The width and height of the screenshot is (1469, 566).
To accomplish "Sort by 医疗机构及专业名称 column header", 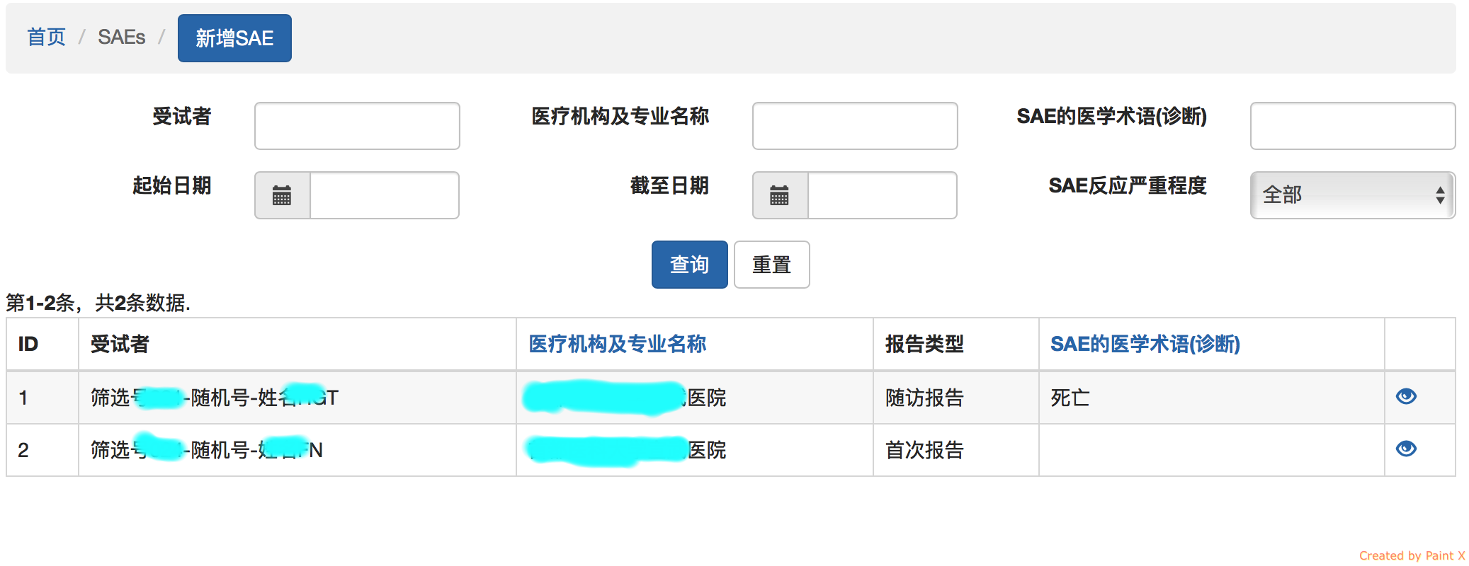I will pos(617,344).
